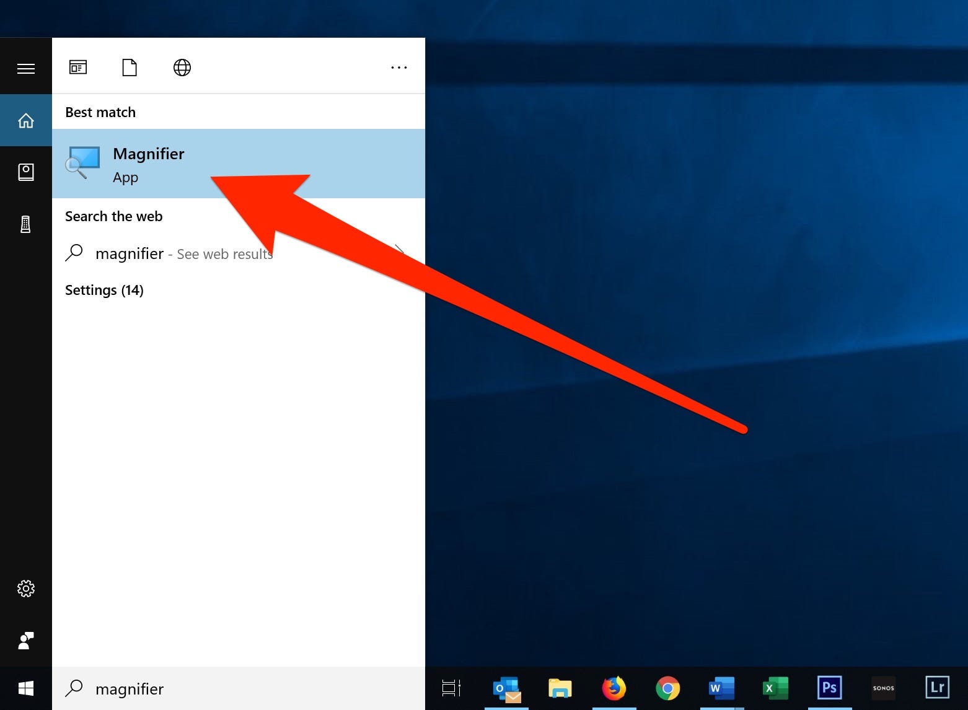Click inside the magnifier search field
This screenshot has width=968, height=710.
click(186, 689)
